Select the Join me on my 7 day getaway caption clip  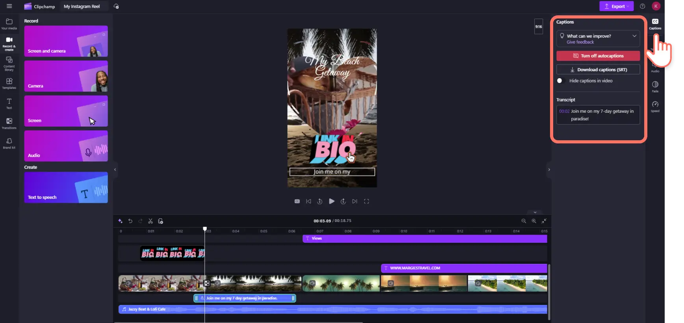245,298
